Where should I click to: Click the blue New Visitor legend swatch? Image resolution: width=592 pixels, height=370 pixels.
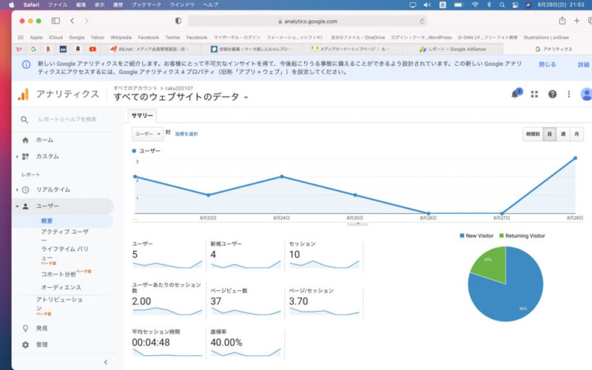click(x=462, y=235)
